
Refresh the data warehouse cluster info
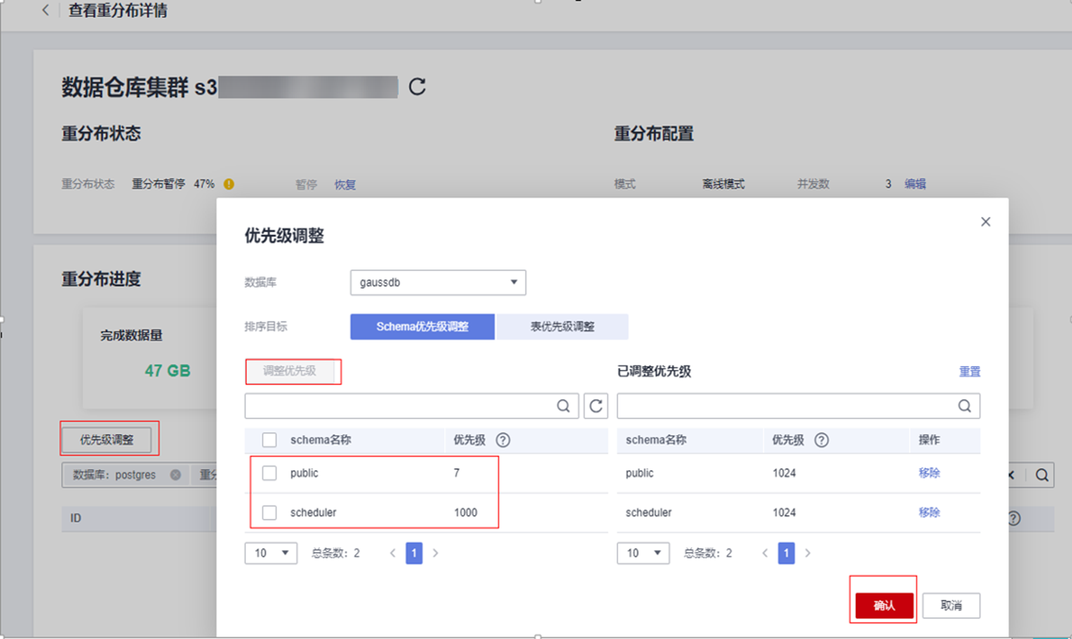click(x=417, y=87)
